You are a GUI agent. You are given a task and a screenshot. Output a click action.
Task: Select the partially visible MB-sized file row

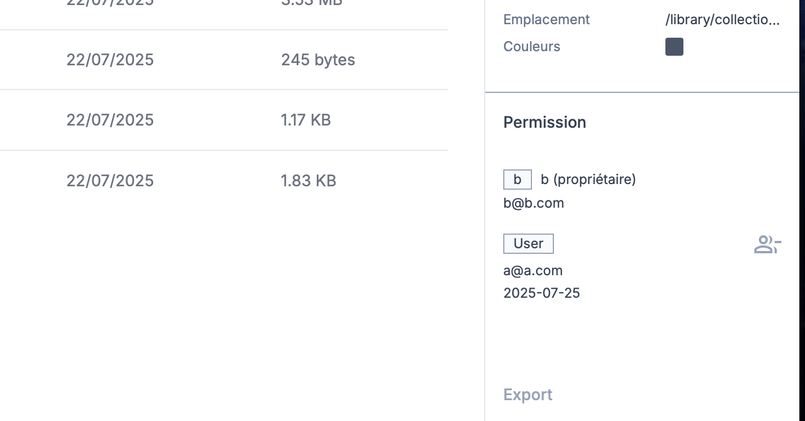[x=225, y=5]
